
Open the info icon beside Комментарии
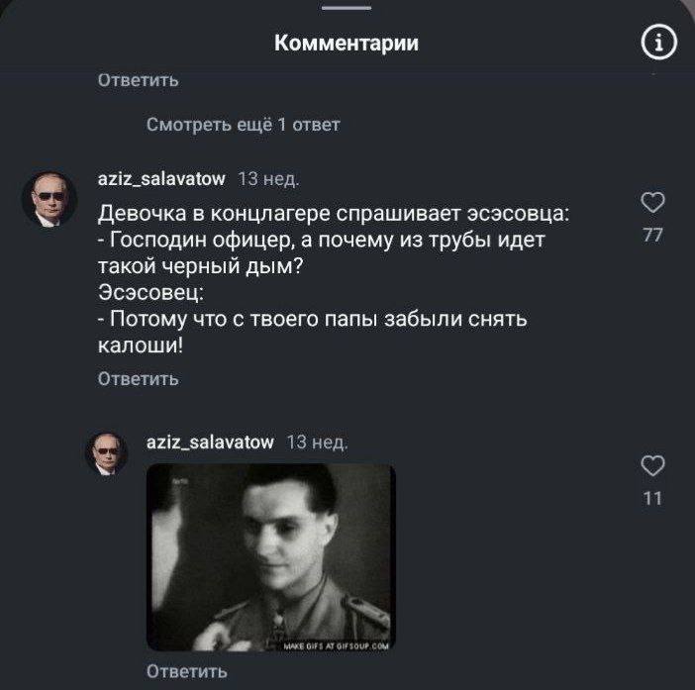[x=660, y=42]
